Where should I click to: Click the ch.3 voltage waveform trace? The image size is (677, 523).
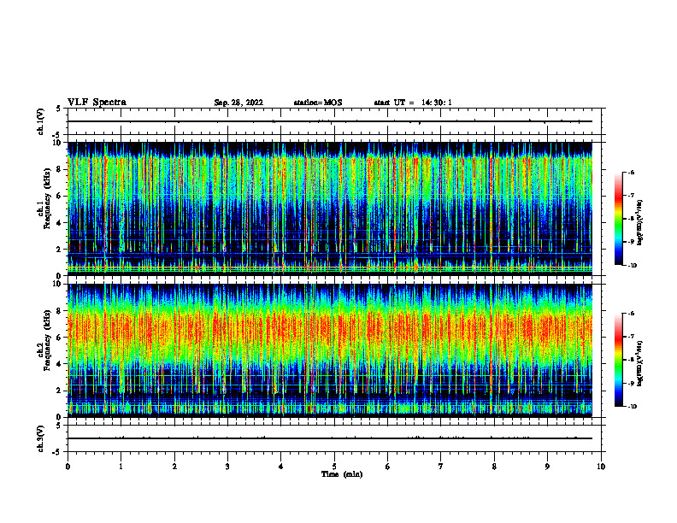(x=330, y=438)
